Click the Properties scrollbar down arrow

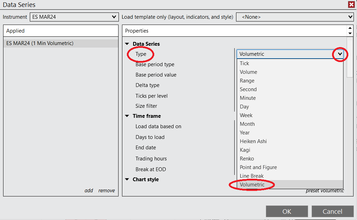[350, 34]
